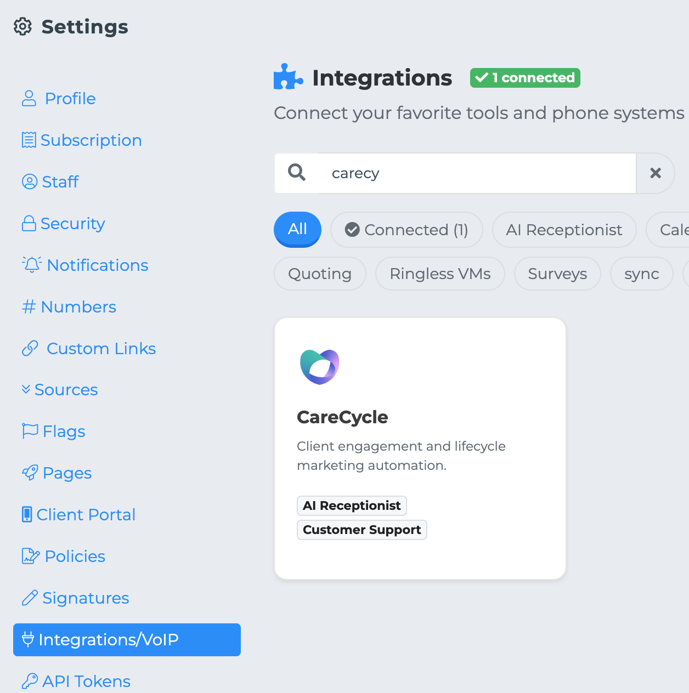This screenshot has height=693, width=689.
Task: Open Security settings via lock icon
Action: (x=29, y=224)
